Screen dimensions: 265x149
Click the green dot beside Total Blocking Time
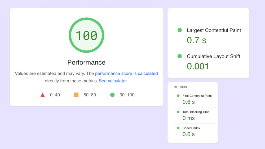[178, 112]
